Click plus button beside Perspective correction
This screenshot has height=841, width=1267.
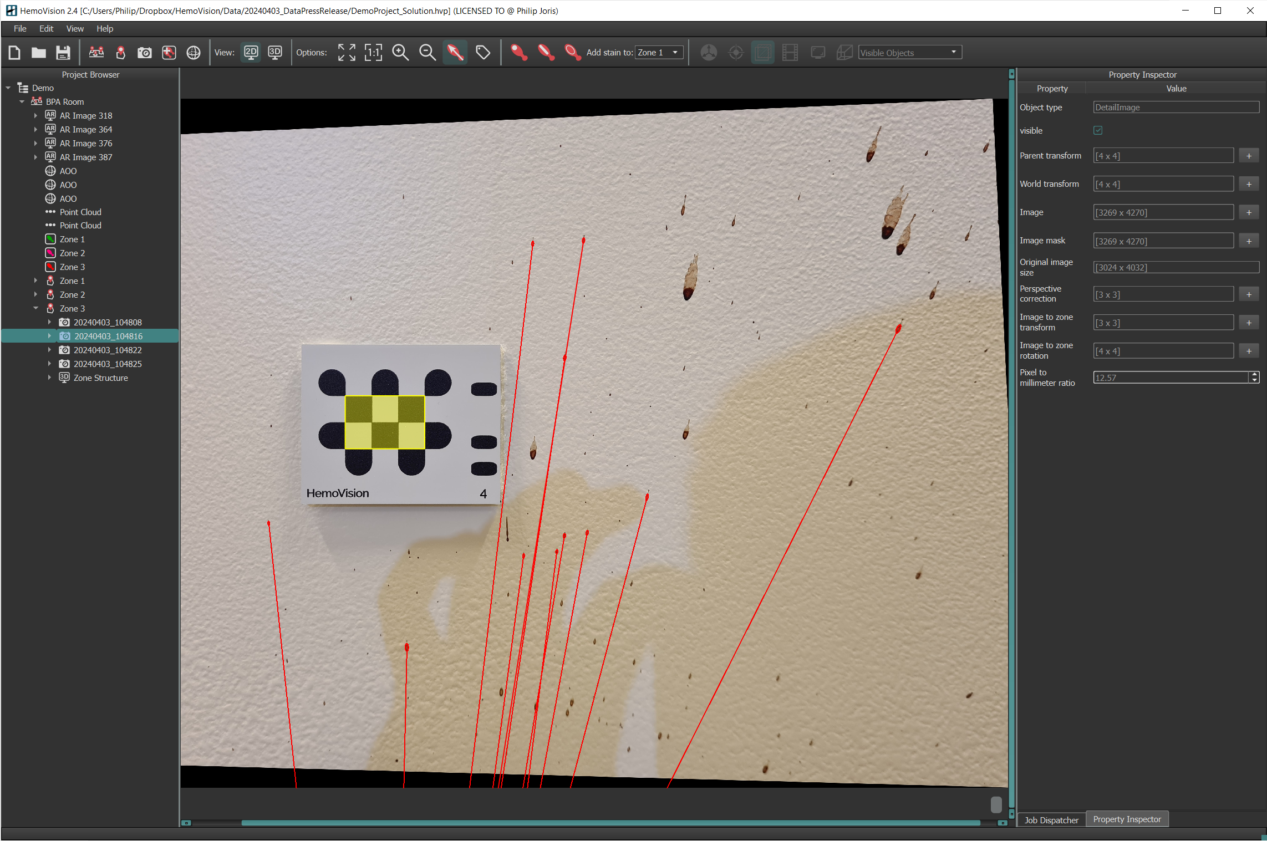pyautogui.click(x=1249, y=294)
